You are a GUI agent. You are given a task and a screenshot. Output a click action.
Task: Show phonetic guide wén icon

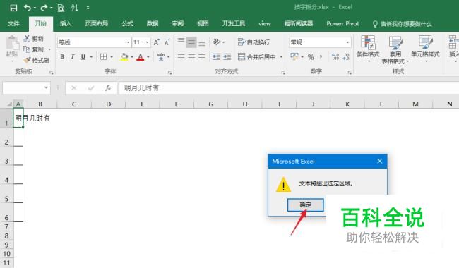point(161,56)
